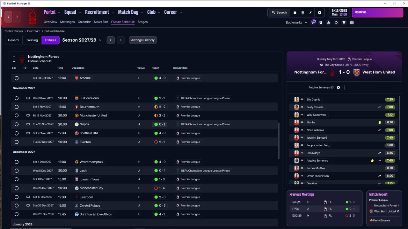Click the globe icon in the top toolbar
The image size is (408, 229).
302,12
